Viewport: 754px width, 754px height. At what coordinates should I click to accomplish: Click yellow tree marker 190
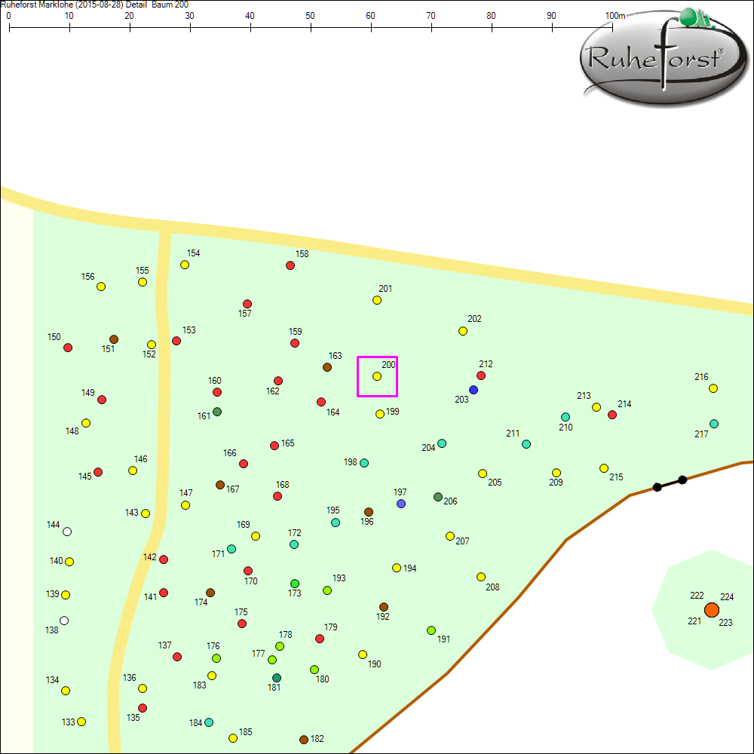[x=363, y=654]
